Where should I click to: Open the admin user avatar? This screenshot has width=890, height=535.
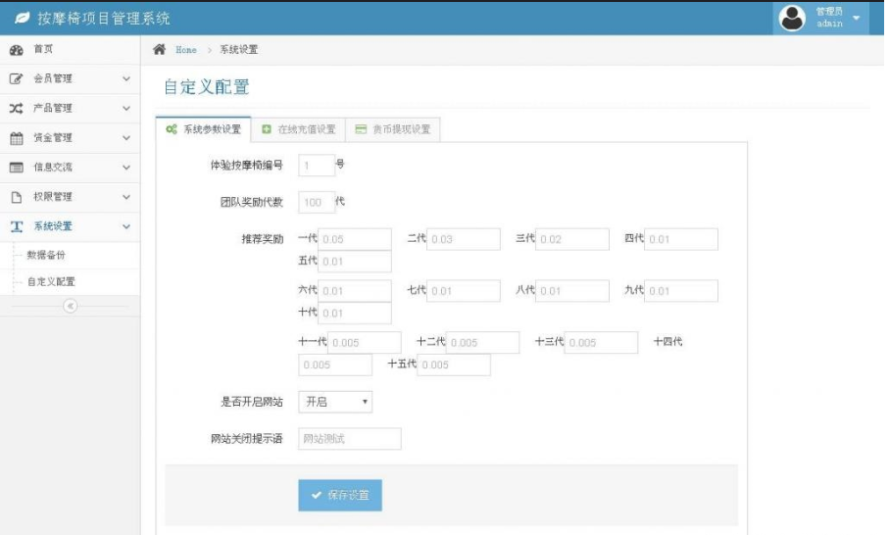[x=792, y=19]
